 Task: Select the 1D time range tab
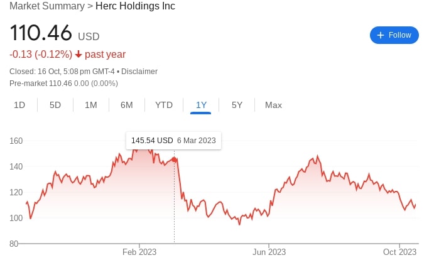(19, 105)
